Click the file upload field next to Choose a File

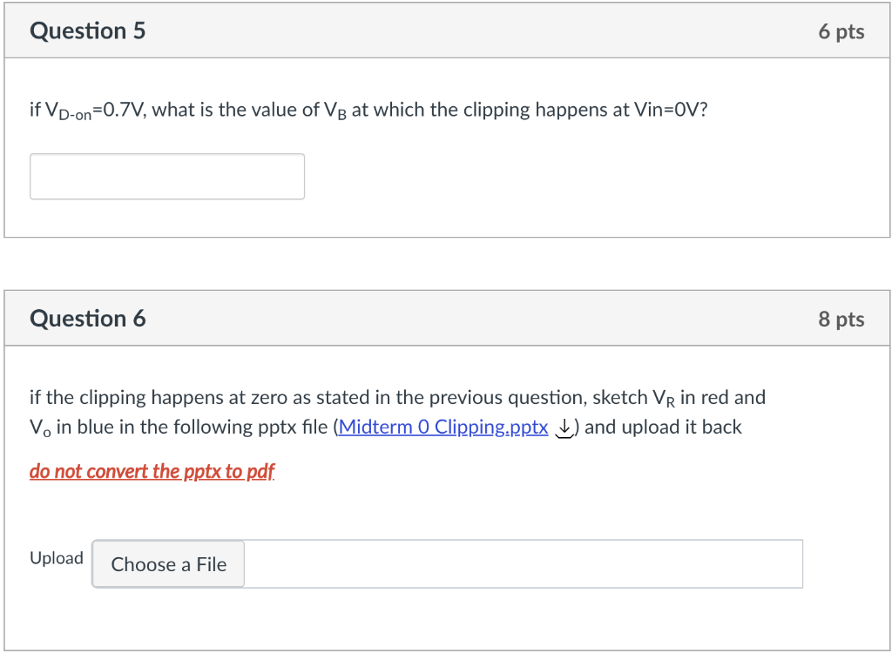pos(523,563)
